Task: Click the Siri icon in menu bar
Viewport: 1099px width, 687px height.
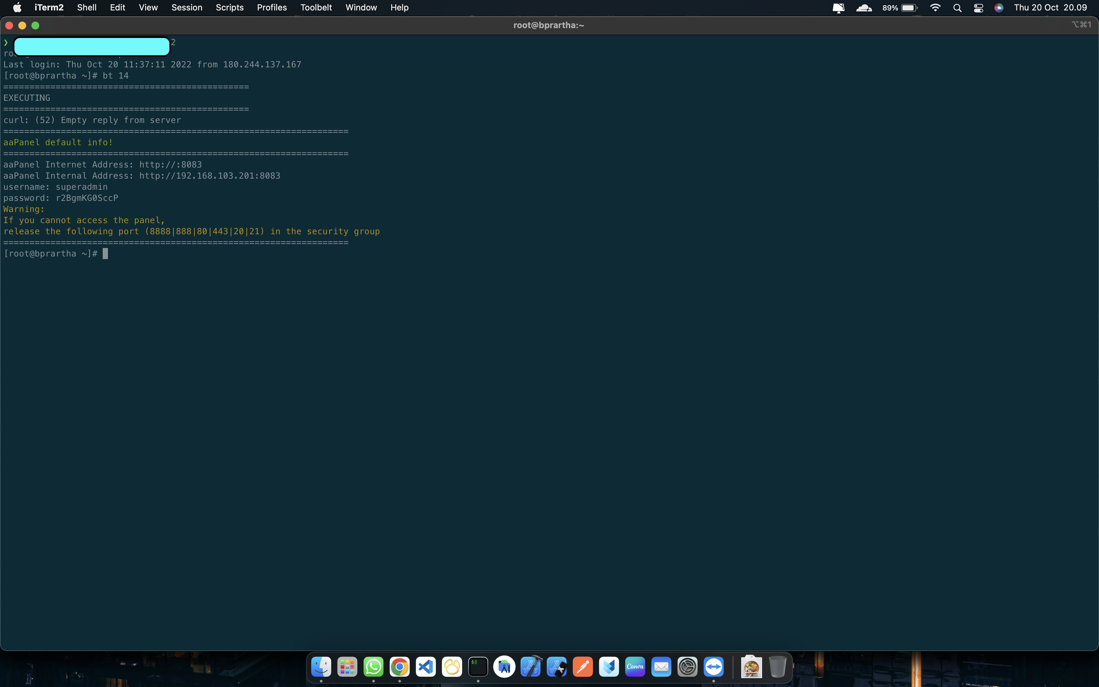Action: [x=999, y=8]
